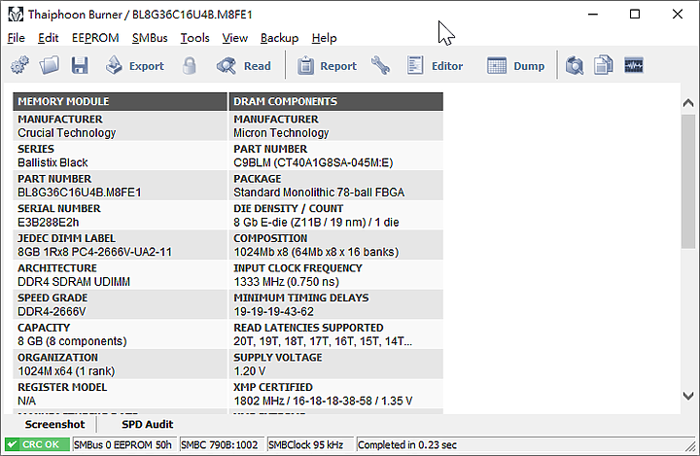Select the 1024M x64 (1 rank) organization

coord(66,371)
